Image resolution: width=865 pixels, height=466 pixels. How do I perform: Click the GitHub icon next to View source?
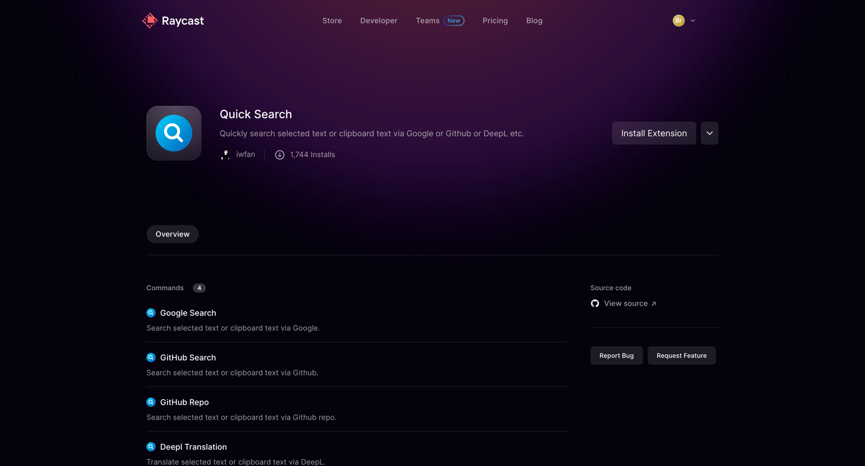tap(595, 303)
